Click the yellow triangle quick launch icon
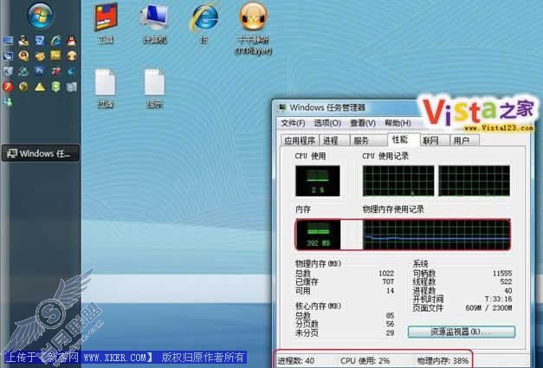 point(40,87)
